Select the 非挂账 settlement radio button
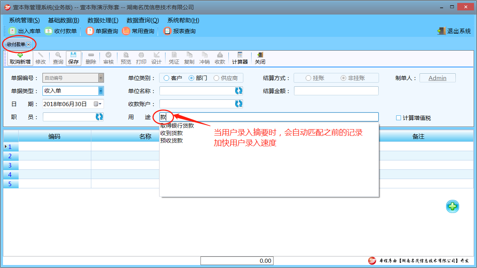The image size is (477, 268). pyautogui.click(x=353, y=78)
